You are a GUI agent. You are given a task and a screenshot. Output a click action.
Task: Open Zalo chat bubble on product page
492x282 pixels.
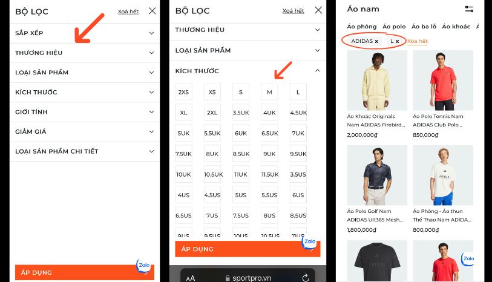pyautogui.click(x=468, y=259)
